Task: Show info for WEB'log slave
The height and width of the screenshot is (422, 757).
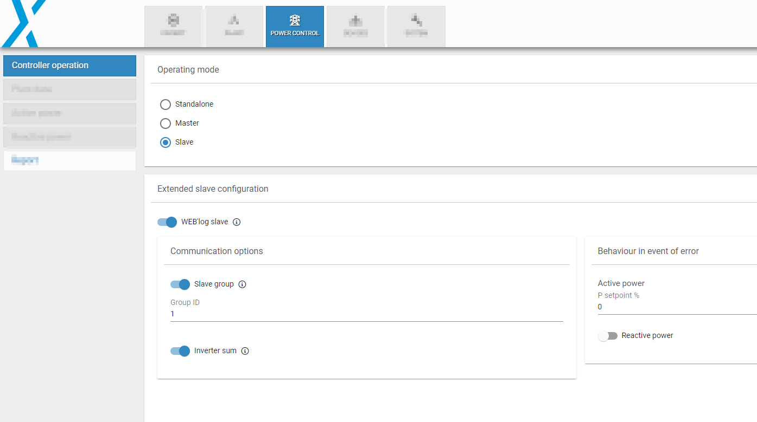Action: click(x=237, y=222)
